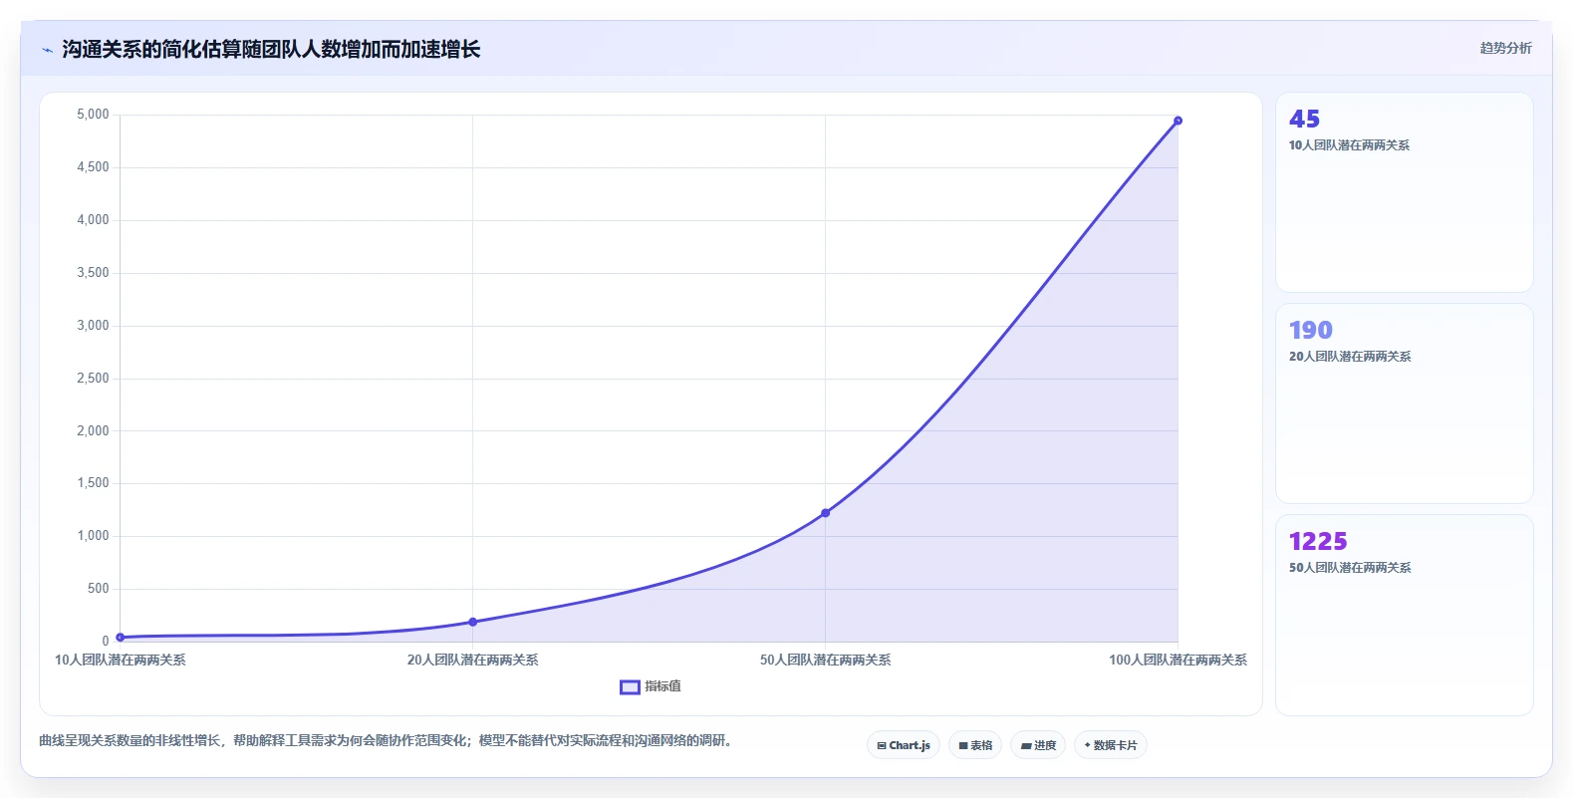Click the 趋势分析 label in header
Screen dimensions: 1573x798
(1505, 48)
